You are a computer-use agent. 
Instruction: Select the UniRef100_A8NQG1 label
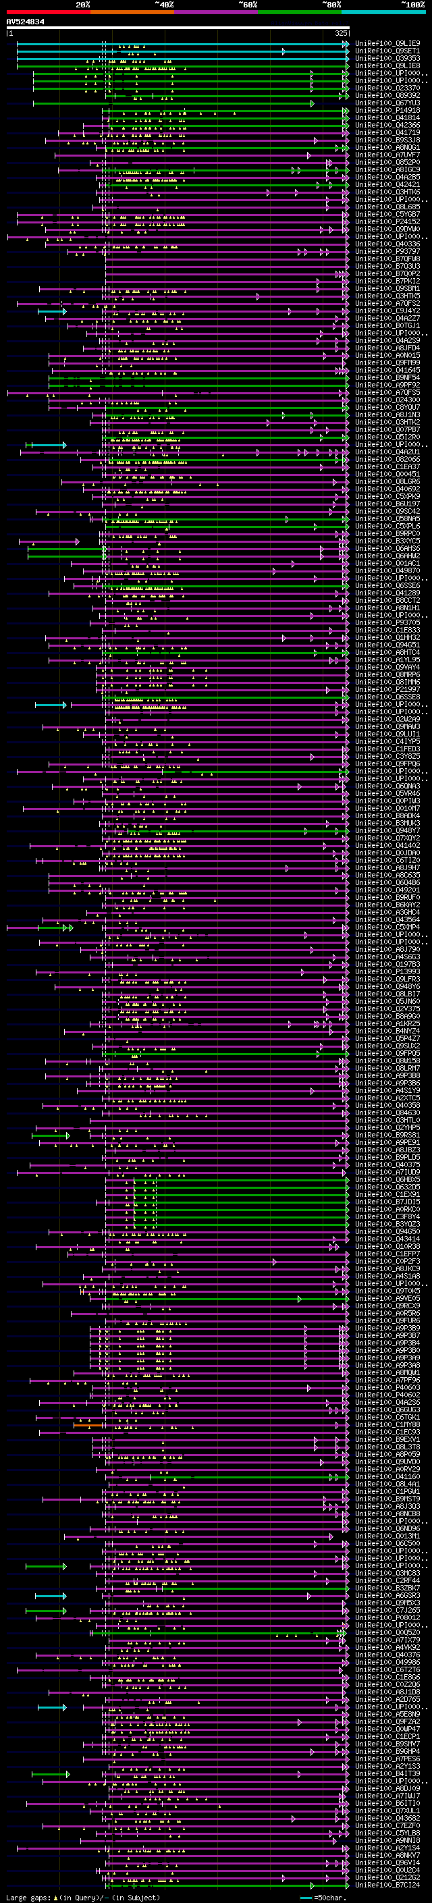pos(387,147)
